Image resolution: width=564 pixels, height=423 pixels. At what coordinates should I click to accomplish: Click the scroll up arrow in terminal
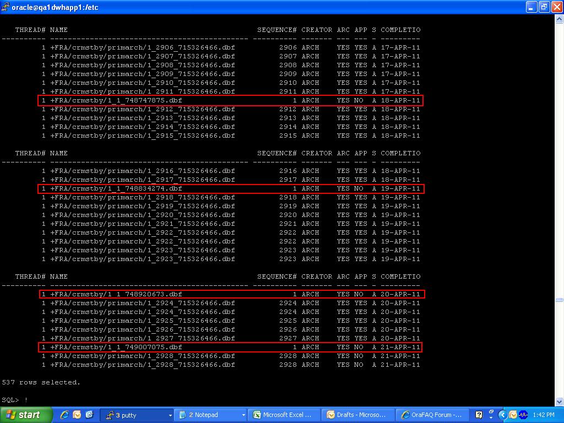pyautogui.click(x=559, y=19)
